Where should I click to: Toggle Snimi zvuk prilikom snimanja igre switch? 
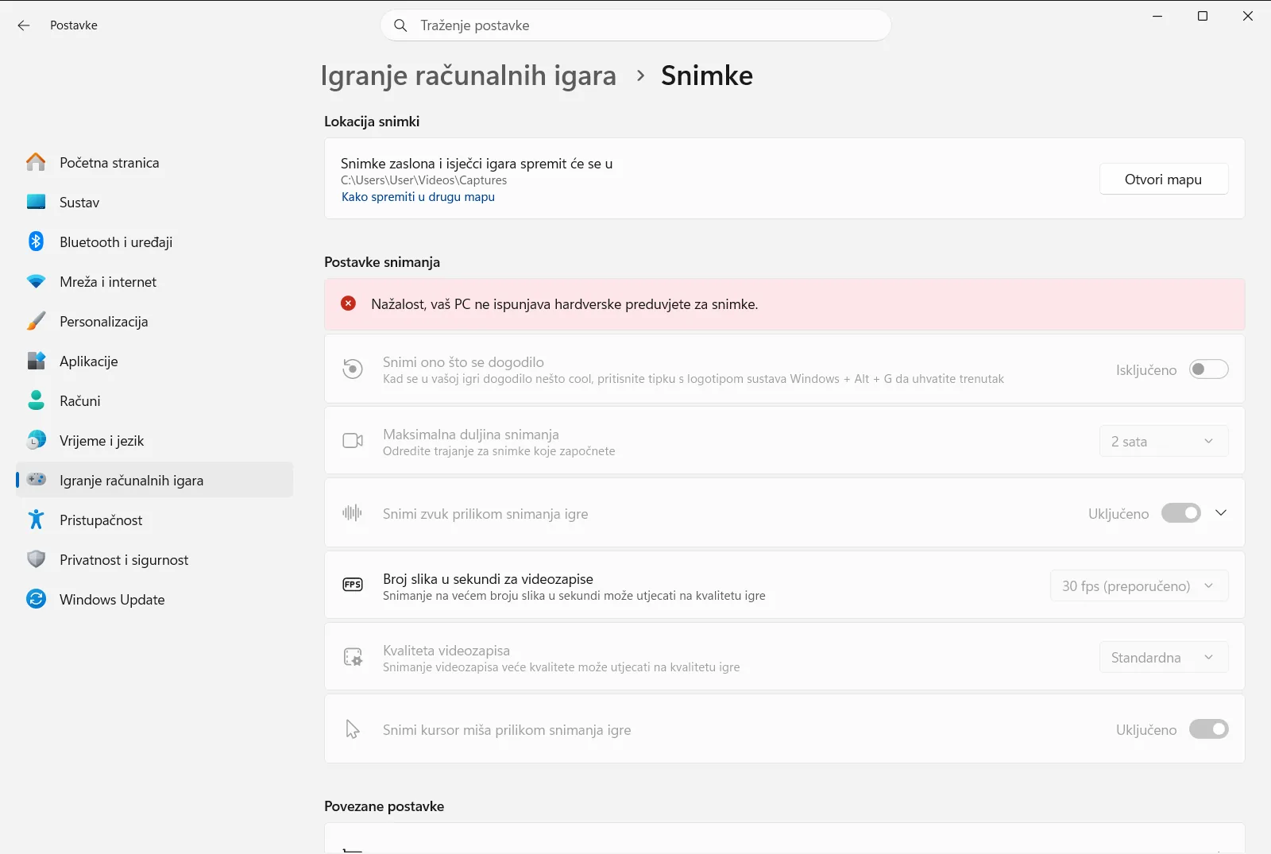[1180, 513]
